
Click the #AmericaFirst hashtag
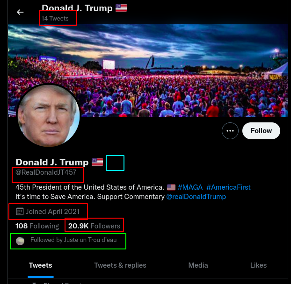[228, 187]
